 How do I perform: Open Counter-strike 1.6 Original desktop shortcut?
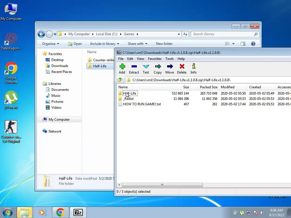click(x=11, y=132)
